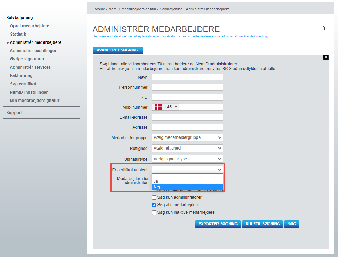Click the print icon beside the page title
The height and width of the screenshot is (257, 338).
326,27
